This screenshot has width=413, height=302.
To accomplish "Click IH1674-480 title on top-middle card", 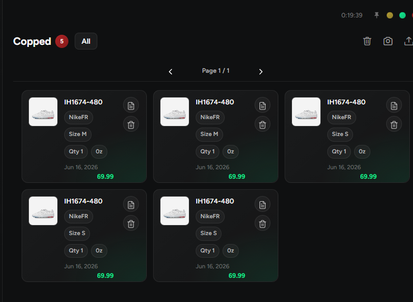I will 215,102.
